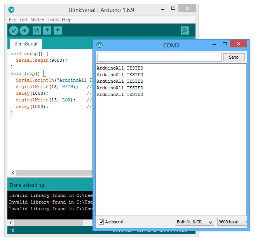Open the 9600 baud dropdown
The image size is (260, 242).
232,222
